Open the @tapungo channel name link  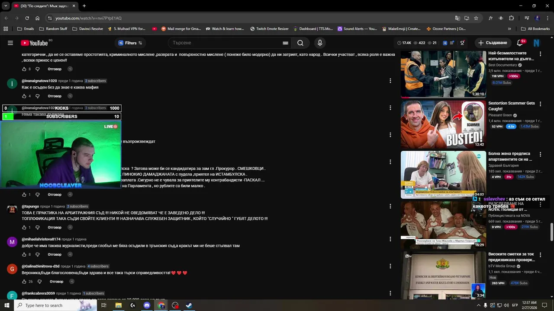click(30, 206)
